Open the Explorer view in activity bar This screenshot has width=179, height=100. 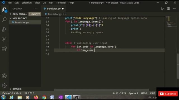pos(4,10)
